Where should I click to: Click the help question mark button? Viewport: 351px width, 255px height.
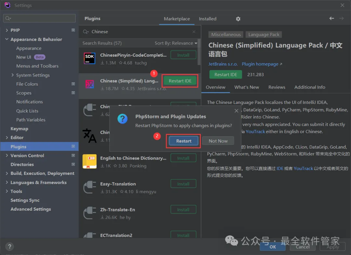(10, 247)
